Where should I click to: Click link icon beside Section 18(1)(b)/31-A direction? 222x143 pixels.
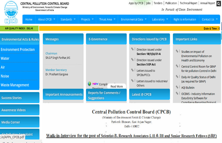[133, 49]
